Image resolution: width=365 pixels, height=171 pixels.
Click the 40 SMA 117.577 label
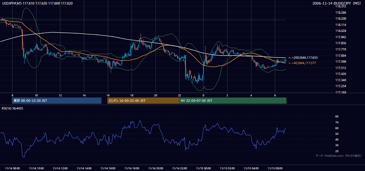[302, 63]
